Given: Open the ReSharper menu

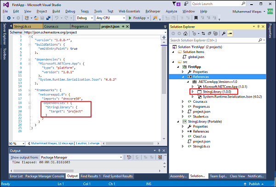Looking at the screenshot, I should [x=153, y=11].
